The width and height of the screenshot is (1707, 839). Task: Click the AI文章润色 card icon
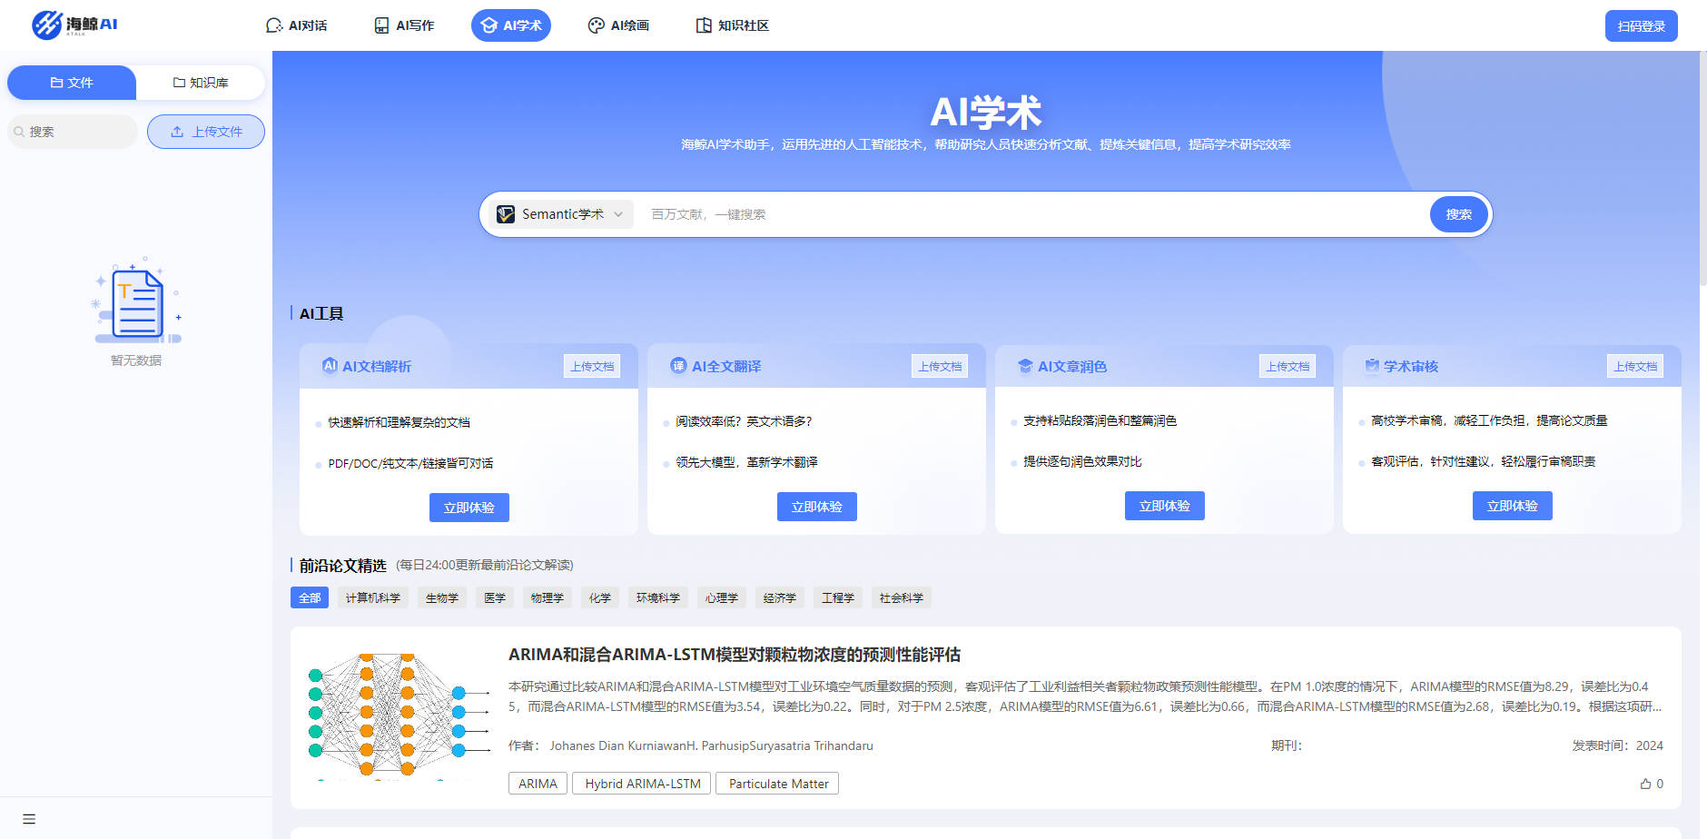point(1025,365)
